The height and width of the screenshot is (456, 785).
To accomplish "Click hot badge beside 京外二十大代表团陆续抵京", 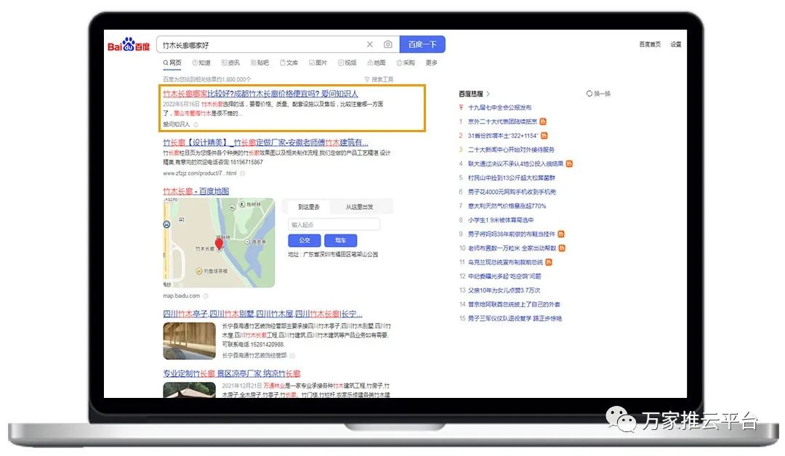I will coord(543,122).
